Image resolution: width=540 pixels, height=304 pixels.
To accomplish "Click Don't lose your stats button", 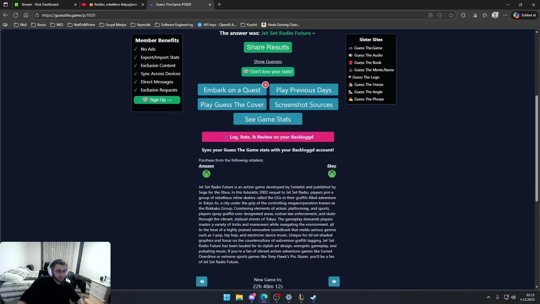I will point(268,72).
